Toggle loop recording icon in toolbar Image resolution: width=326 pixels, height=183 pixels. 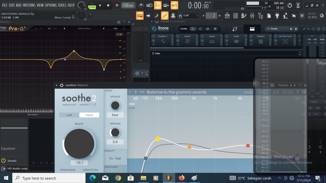tap(174, 5)
